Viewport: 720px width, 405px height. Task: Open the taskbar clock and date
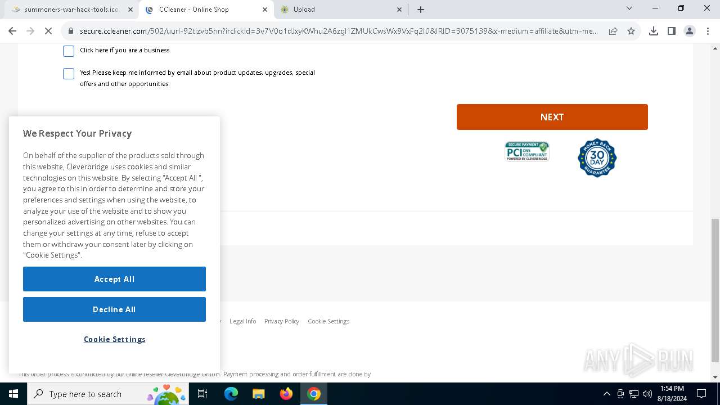[x=672, y=394]
